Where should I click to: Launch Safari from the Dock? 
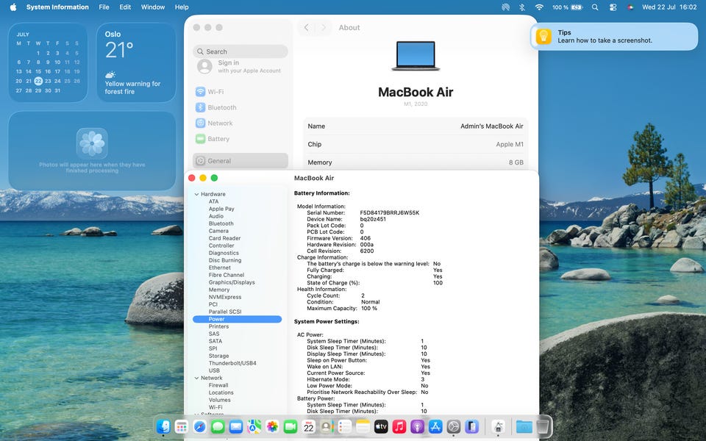click(x=199, y=426)
